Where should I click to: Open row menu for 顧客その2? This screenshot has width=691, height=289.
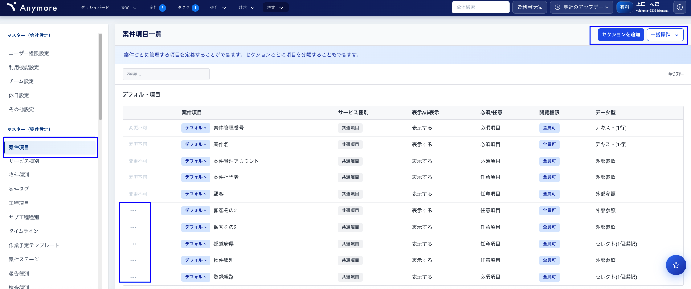(x=133, y=211)
